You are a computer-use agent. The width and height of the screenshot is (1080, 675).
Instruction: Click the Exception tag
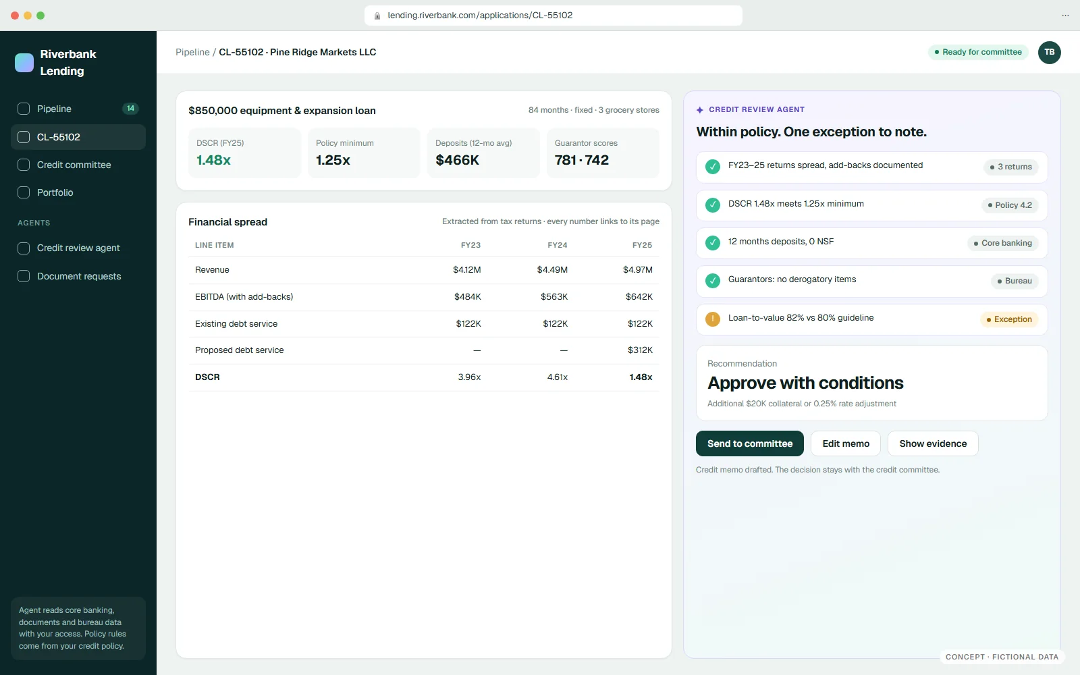pos(1009,319)
